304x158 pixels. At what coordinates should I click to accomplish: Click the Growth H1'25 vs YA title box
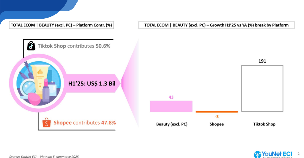pos(216,25)
